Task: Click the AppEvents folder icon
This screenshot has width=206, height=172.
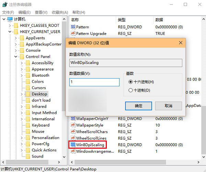Action: pos(22,38)
